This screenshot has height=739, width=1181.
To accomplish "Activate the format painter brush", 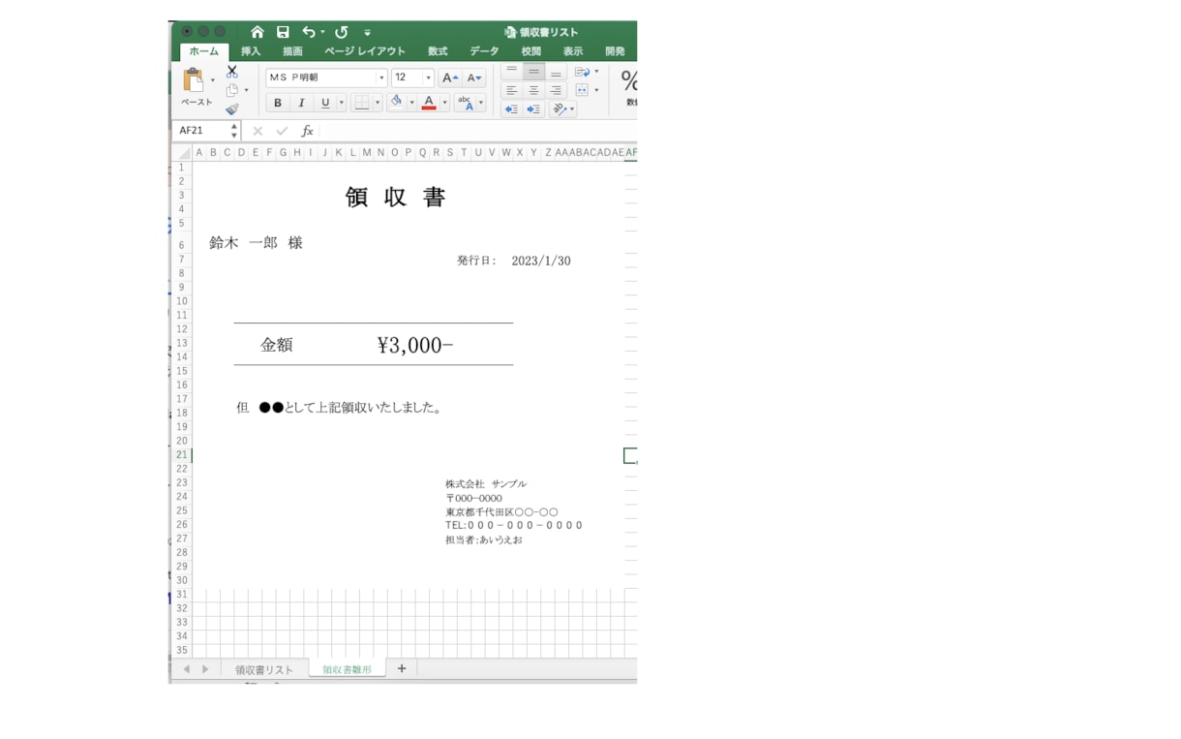I will (x=232, y=109).
